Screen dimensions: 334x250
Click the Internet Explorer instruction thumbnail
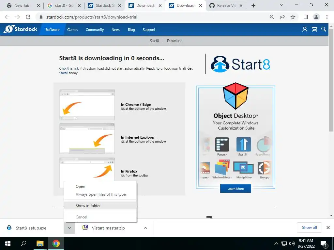click(x=87, y=139)
